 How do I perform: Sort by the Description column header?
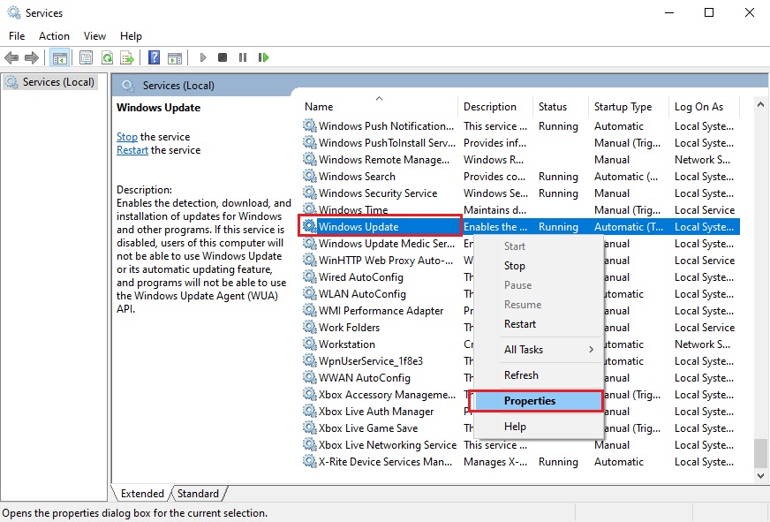tap(496, 107)
